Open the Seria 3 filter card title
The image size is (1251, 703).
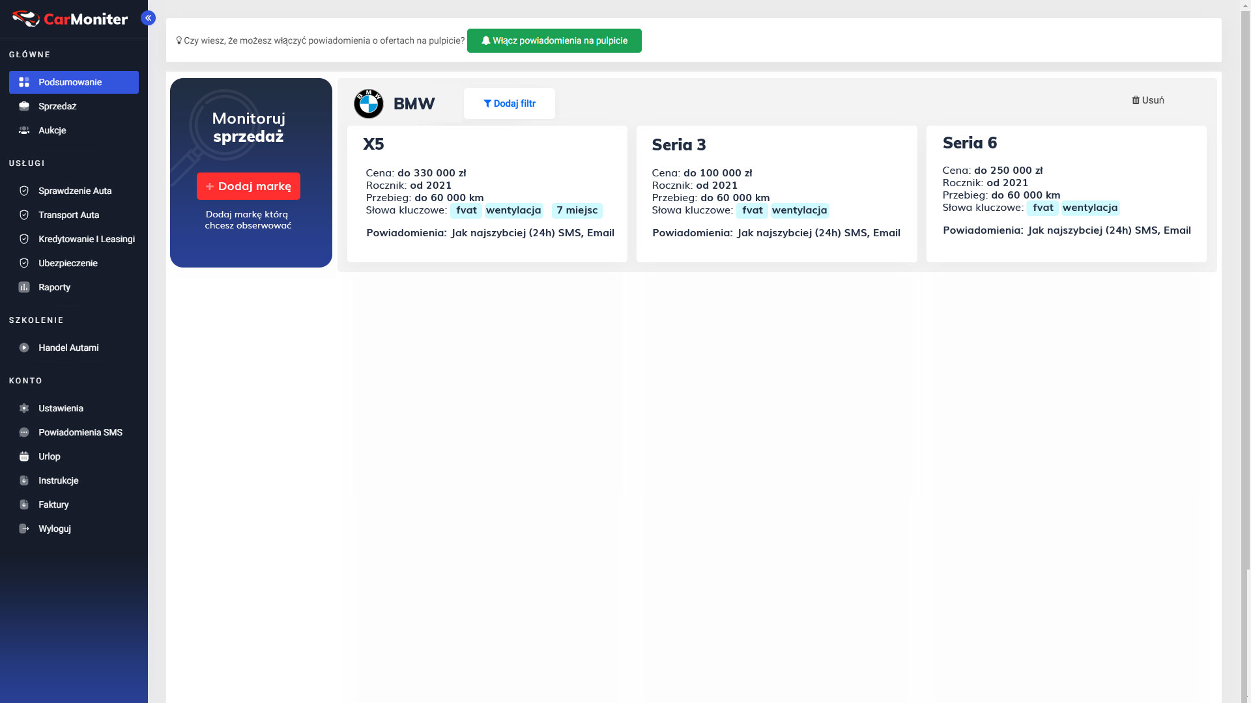click(x=679, y=145)
